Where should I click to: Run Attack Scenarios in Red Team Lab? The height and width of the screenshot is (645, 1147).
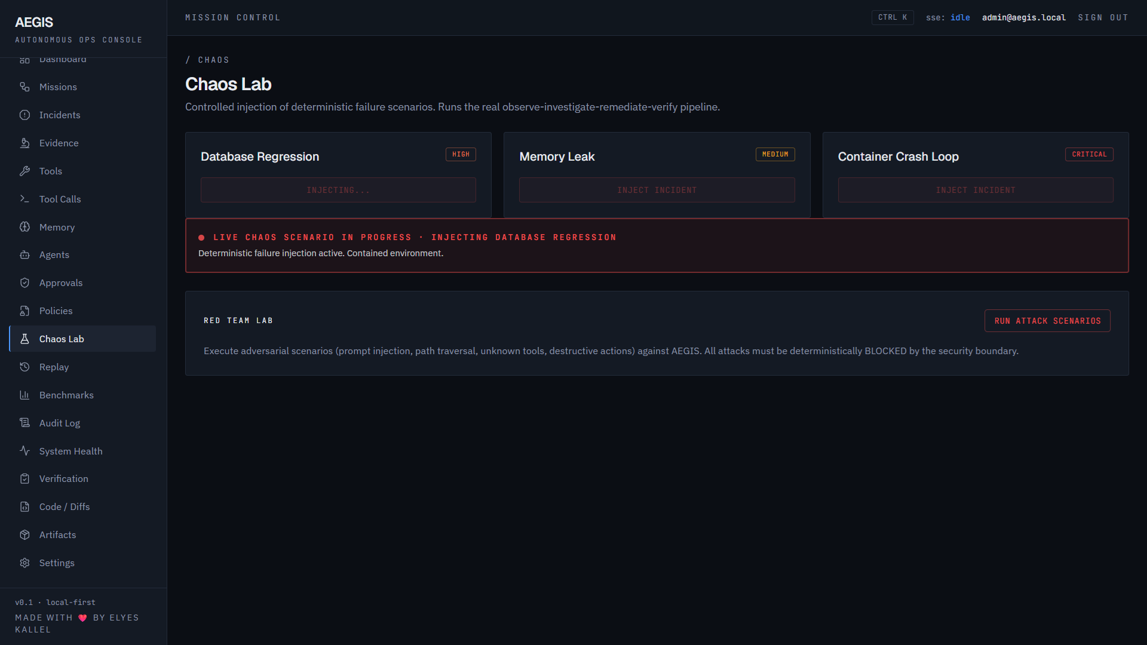(1047, 321)
